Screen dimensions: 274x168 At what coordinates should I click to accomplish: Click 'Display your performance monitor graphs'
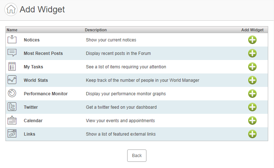click(x=126, y=94)
